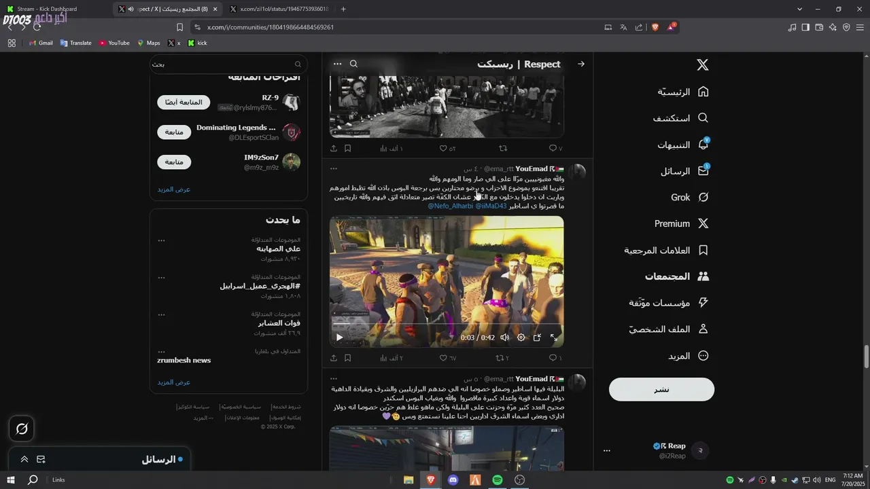This screenshot has height=489, width=870.
Task: Bookmark the post with ٦٧ likes
Action: [347, 358]
